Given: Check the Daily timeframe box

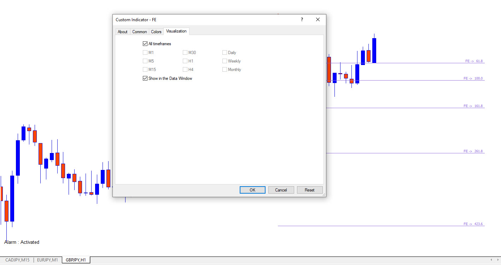Looking at the screenshot, I should (225, 53).
